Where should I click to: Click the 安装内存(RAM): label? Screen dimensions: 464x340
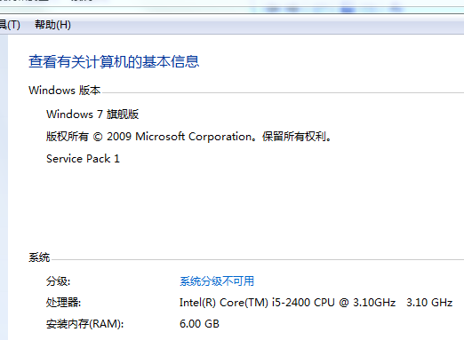pyautogui.click(x=84, y=324)
